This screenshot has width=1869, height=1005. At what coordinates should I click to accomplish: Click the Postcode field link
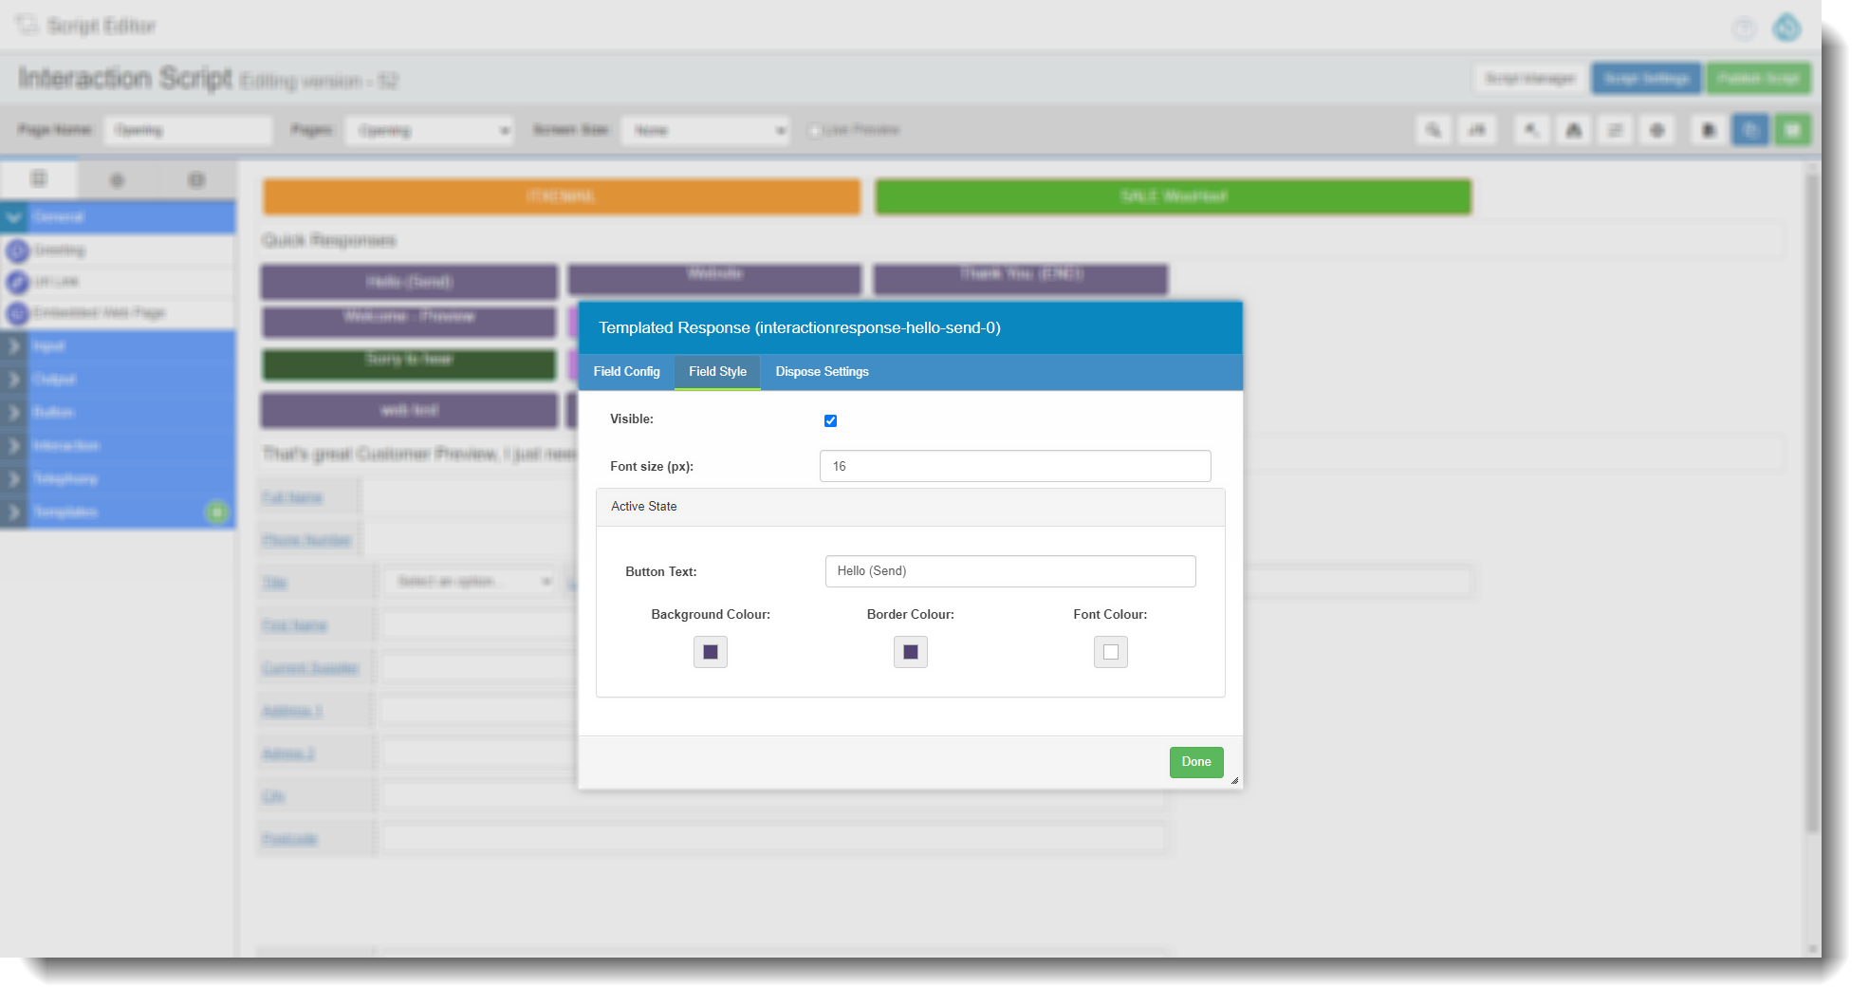click(x=289, y=840)
